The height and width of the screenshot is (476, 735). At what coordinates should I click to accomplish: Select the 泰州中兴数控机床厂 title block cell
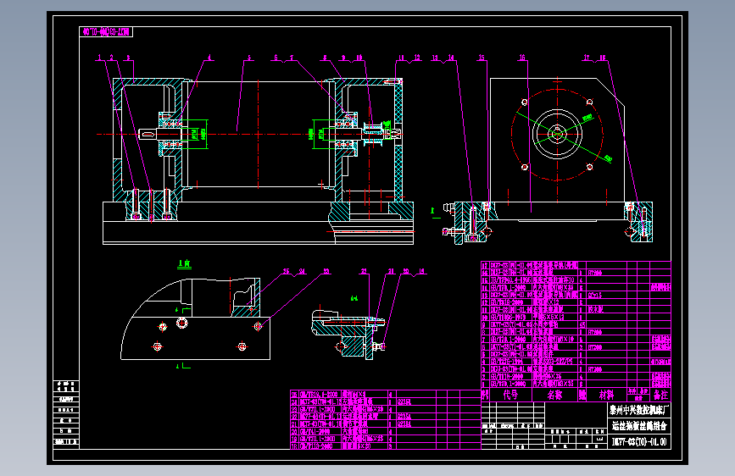point(639,411)
